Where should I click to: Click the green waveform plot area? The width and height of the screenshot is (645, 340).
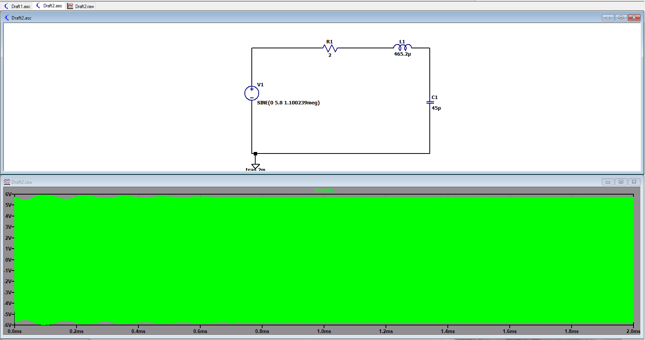click(324, 260)
